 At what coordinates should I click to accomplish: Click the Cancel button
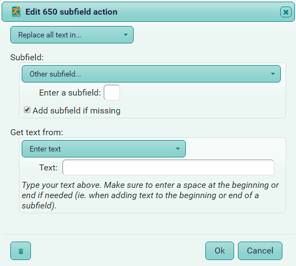[260, 251]
